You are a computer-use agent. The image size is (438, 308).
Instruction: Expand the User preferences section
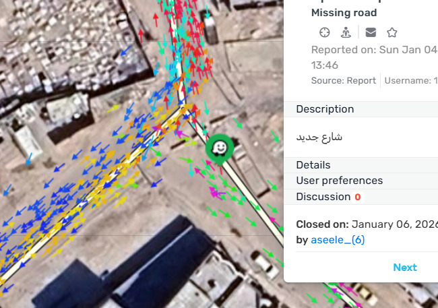pyautogui.click(x=339, y=181)
